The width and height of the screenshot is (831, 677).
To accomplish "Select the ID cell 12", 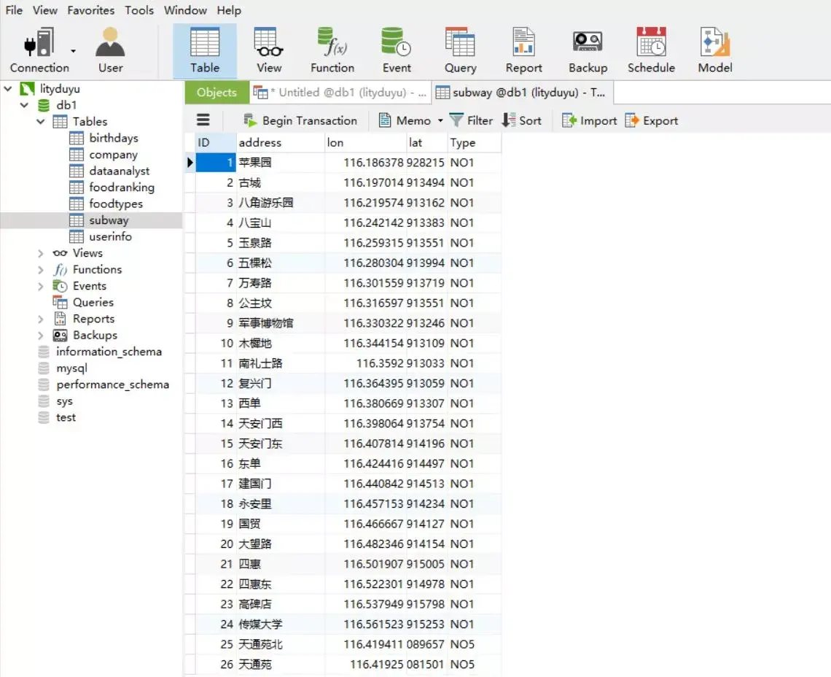I will 216,383.
